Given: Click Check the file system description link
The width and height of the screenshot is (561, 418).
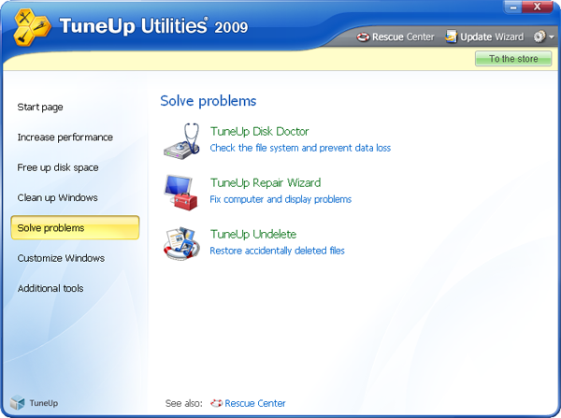Looking at the screenshot, I should point(300,148).
